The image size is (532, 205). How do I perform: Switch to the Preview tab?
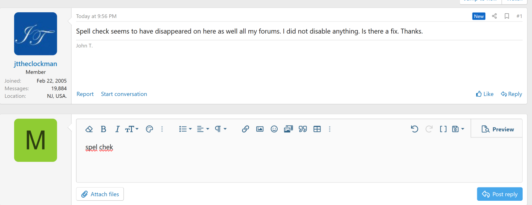(497, 129)
